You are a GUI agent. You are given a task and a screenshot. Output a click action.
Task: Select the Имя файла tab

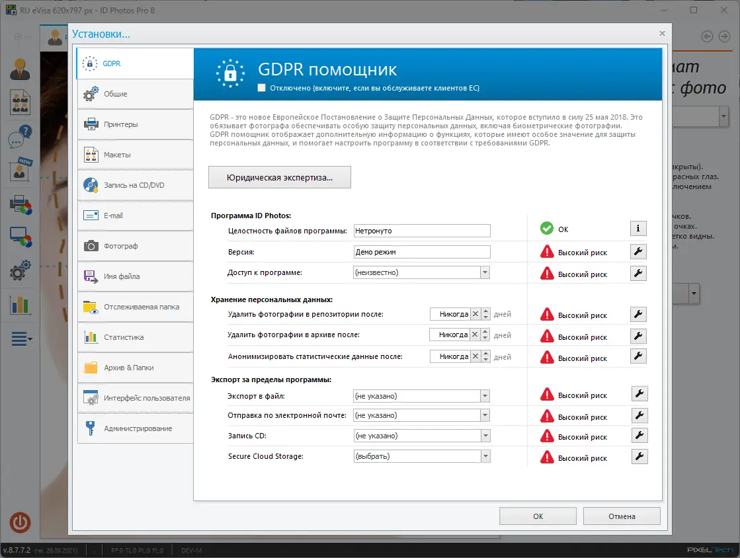(135, 276)
